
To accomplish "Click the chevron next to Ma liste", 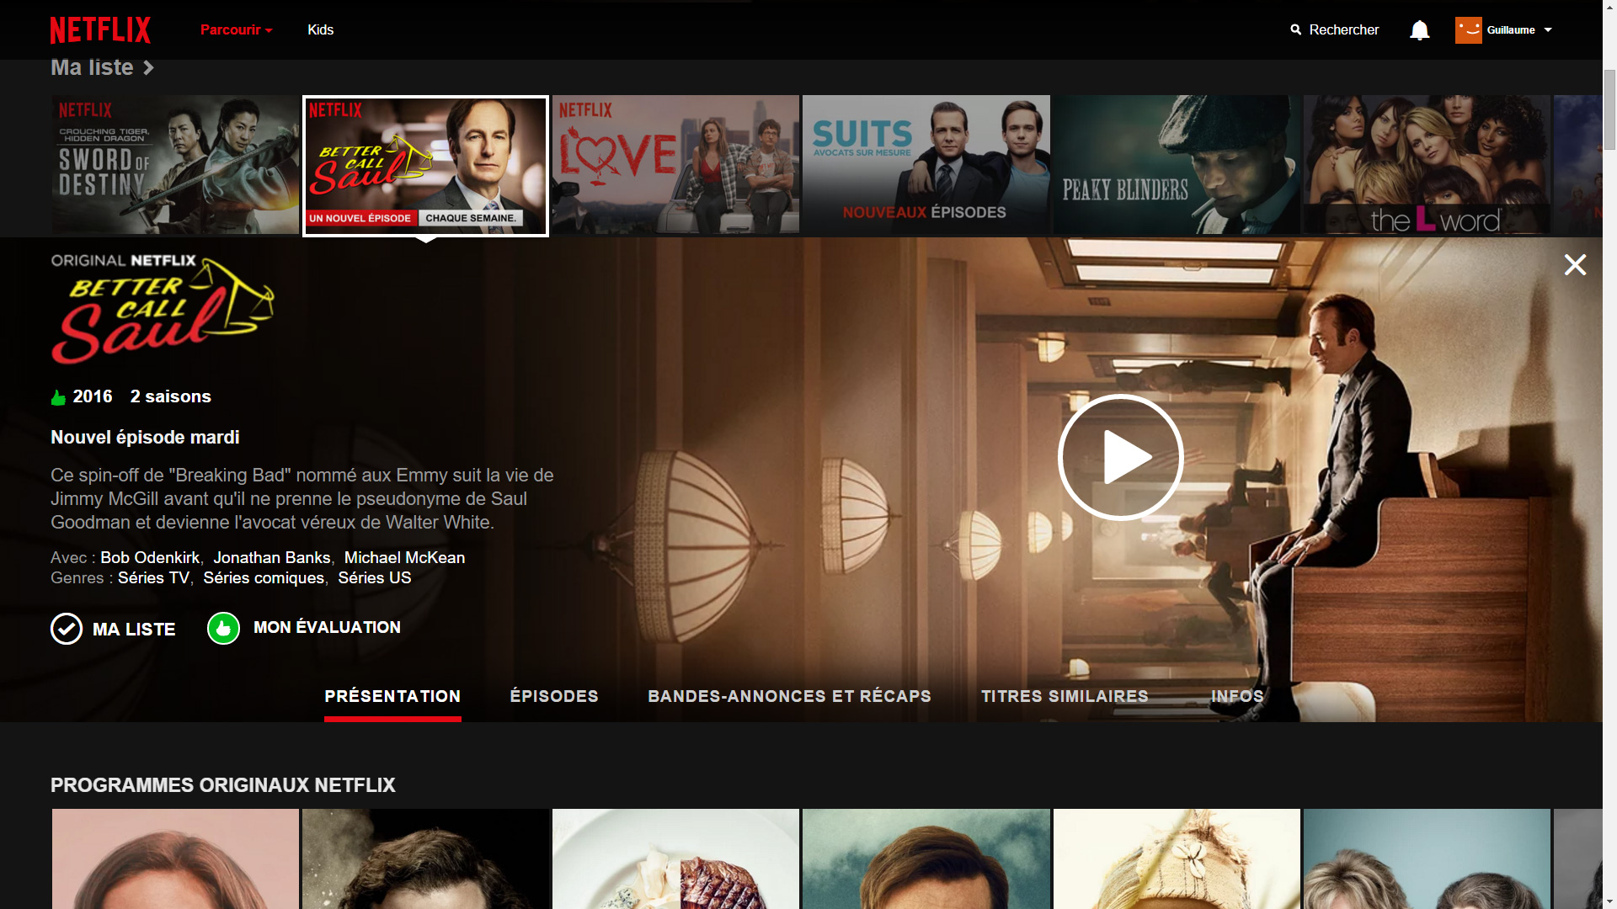I will click(148, 67).
